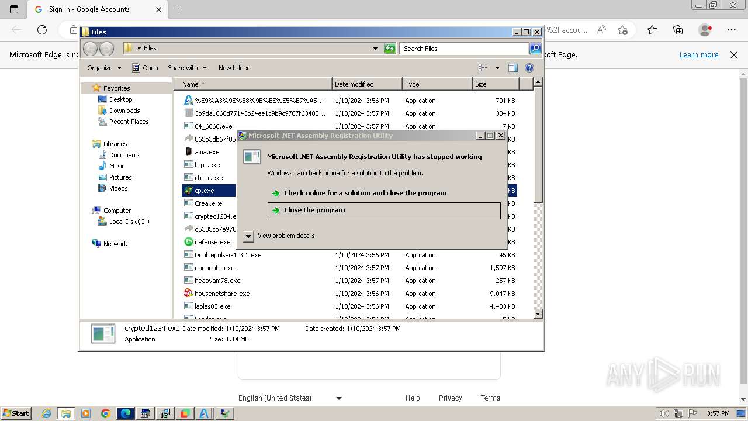Select file cbchr.exe

(209, 178)
